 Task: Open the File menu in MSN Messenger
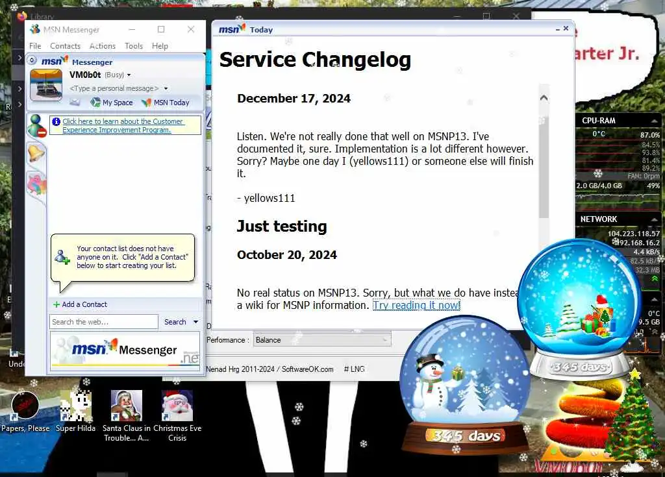point(35,46)
